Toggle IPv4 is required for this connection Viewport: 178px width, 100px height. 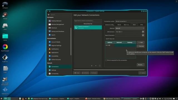point(106,60)
